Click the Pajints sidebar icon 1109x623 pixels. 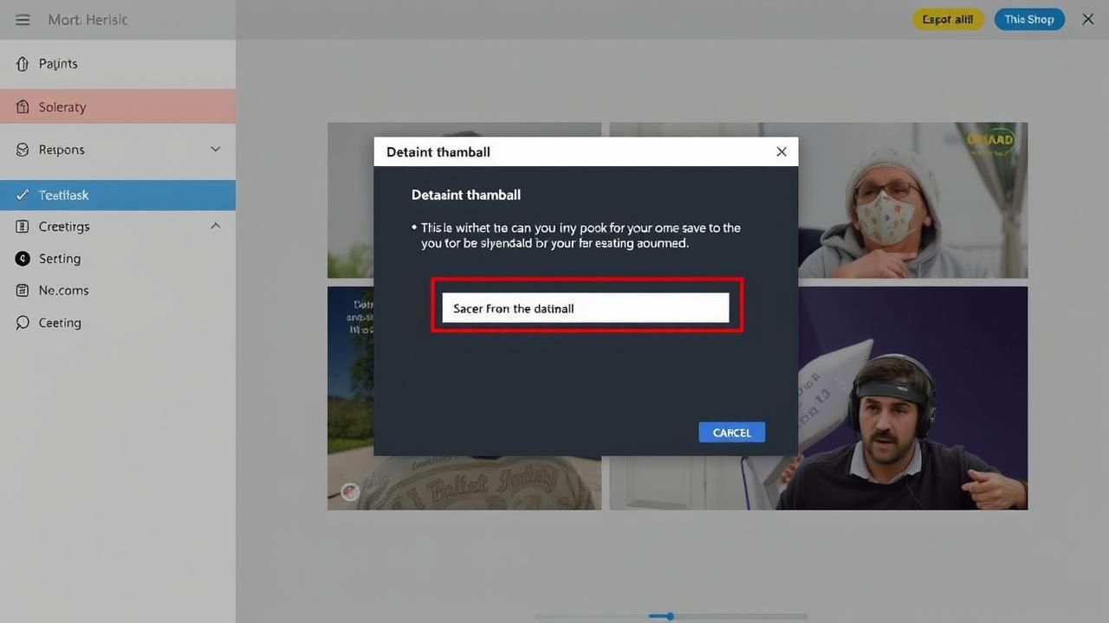click(x=23, y=64)
